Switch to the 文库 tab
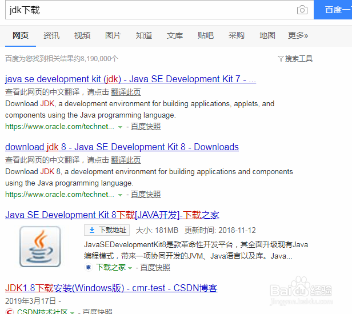 coord(175,35)
